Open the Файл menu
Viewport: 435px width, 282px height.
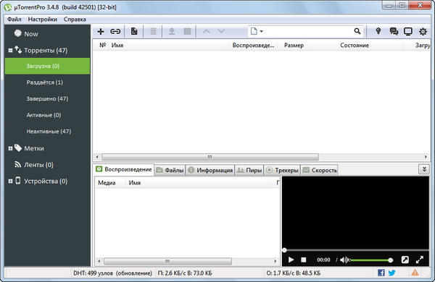click(14, 20)
